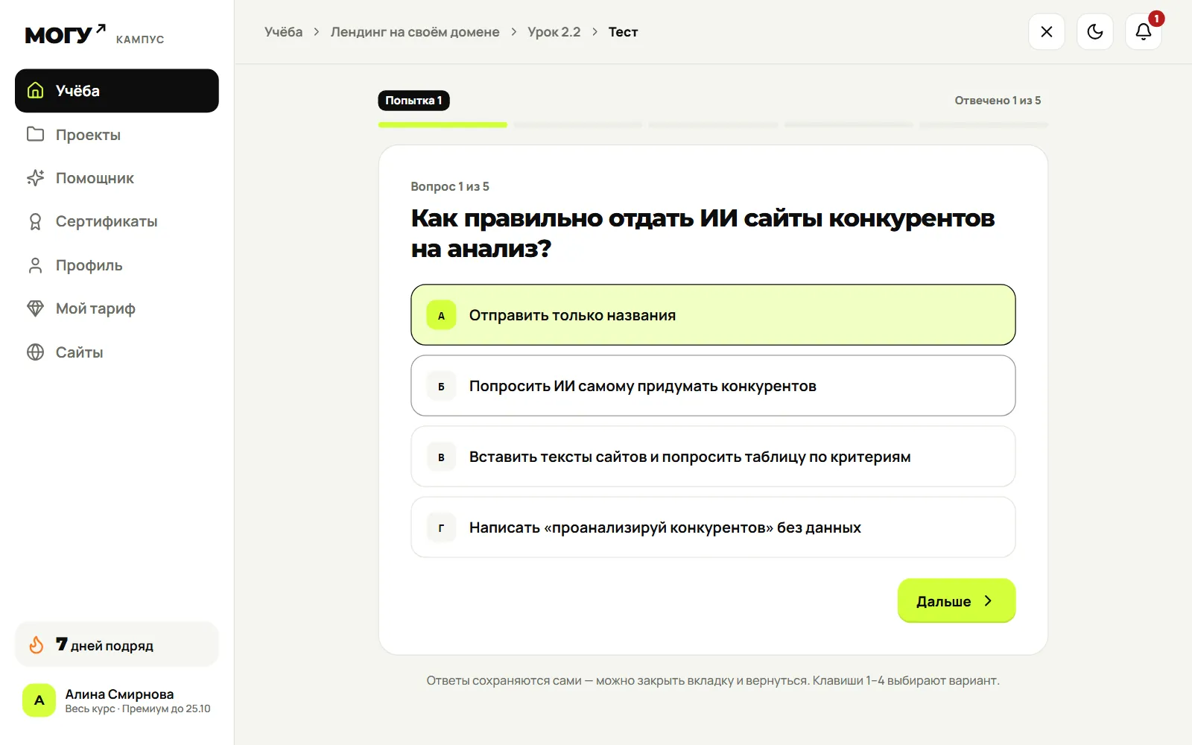The width and height of the screenshot is (1192, 745).
Task: Select answer Г: Написать «проанализируй конкурентов»
Action: (x=713, y=527)
